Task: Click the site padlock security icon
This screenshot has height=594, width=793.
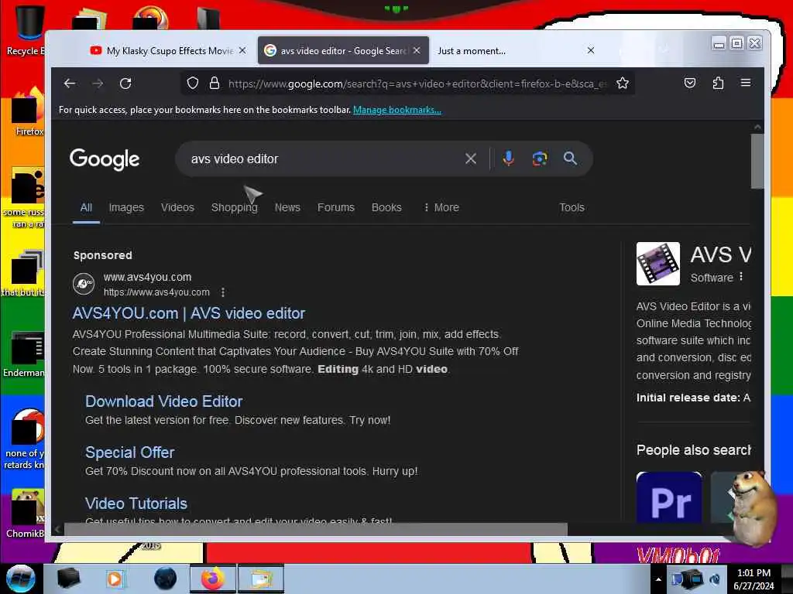Action: coord(215,83)
